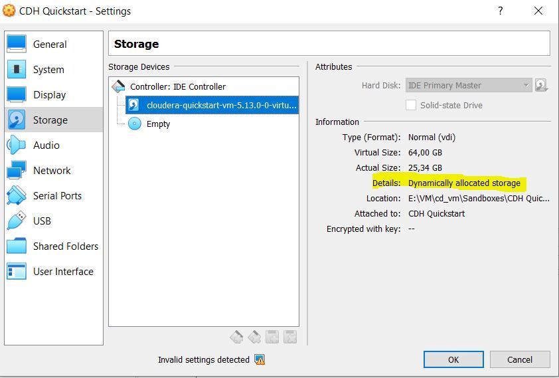Open the System settings category

point(54,70)
